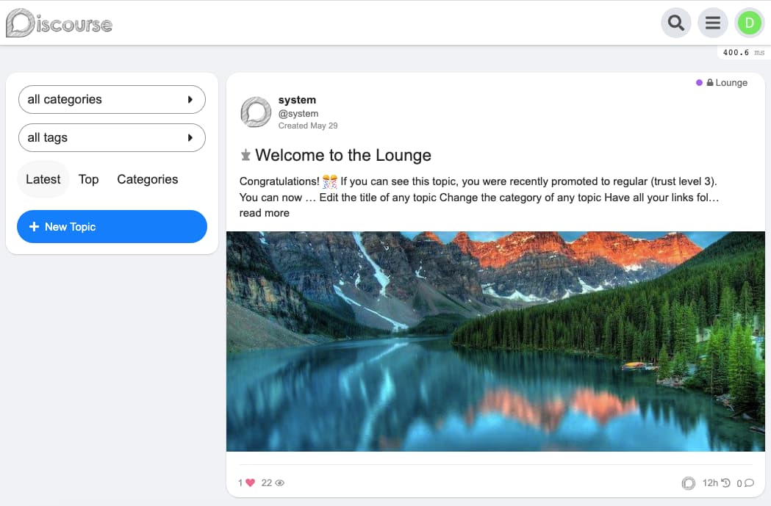Select the Latest tab
The width and height of the screenshot is (771, 506).
point(43,179)
